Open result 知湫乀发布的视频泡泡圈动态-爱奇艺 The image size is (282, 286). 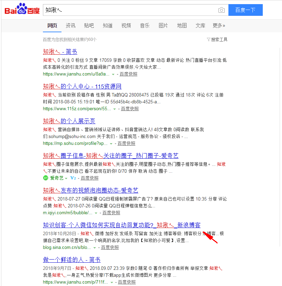click(x=91, y=190)
